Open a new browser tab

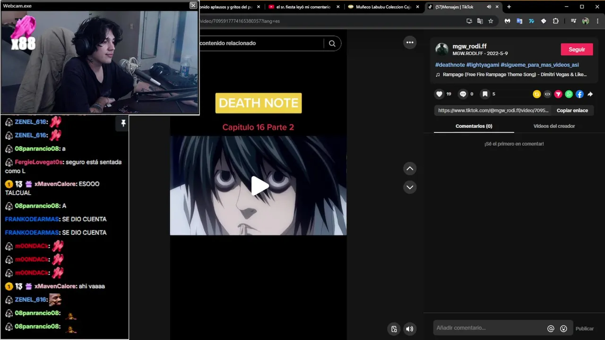pos(509,7)
